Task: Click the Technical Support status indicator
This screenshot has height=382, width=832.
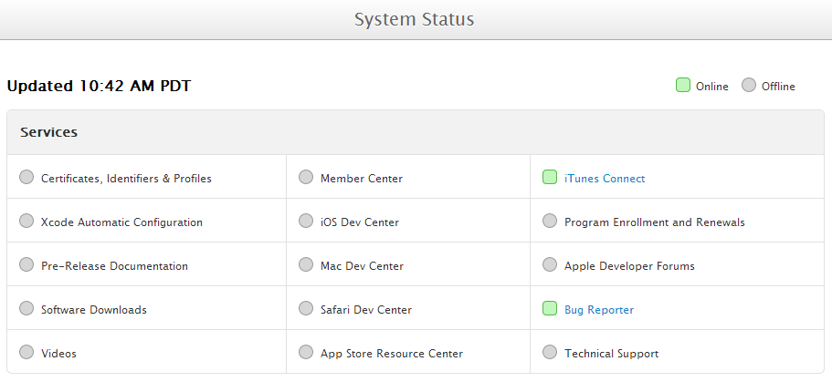Action: pos(549,353)
